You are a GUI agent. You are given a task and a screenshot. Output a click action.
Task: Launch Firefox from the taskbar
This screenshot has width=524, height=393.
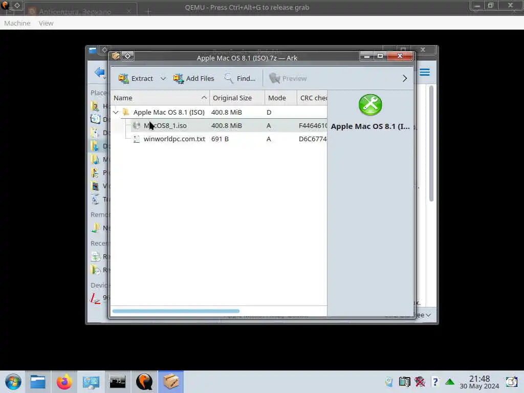64,382
